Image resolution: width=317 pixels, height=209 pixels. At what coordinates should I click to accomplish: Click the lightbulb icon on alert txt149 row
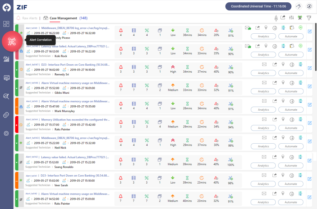pos(266,28)
